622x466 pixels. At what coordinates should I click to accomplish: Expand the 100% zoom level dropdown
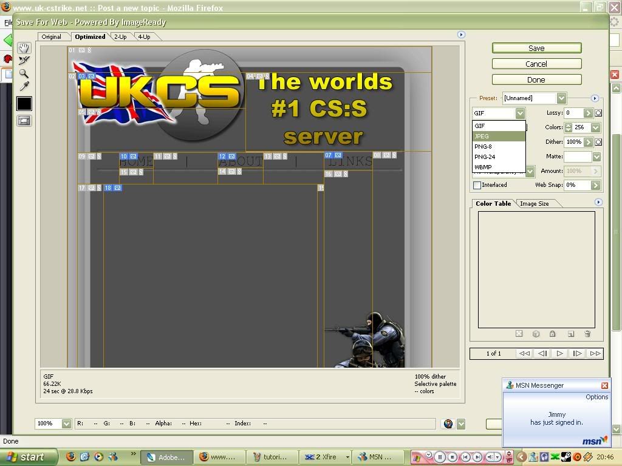(66, 424)
